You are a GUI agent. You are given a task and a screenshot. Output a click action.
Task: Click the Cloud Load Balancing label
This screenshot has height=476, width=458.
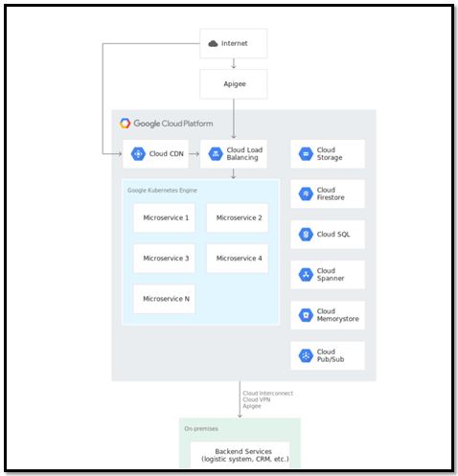[244, 153]
